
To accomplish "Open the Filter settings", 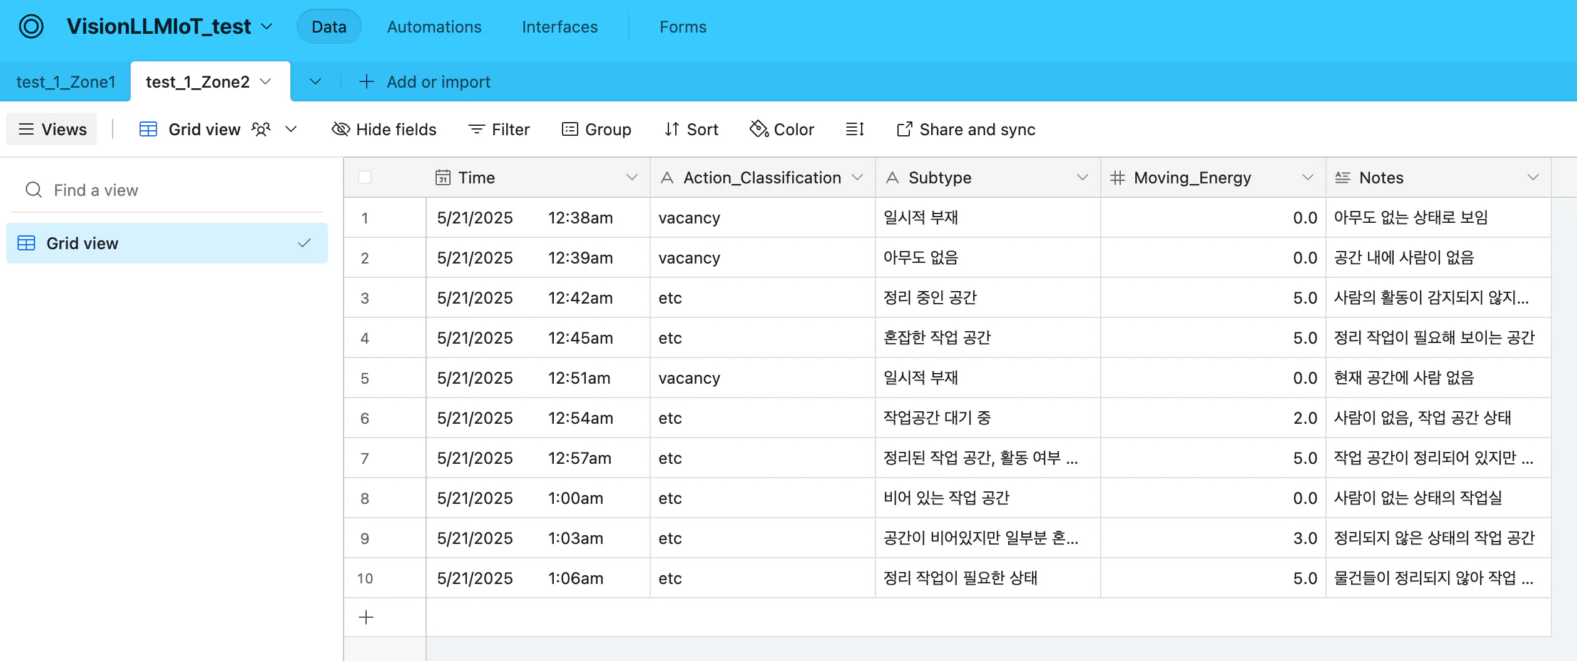I will (x=499, y=129).
